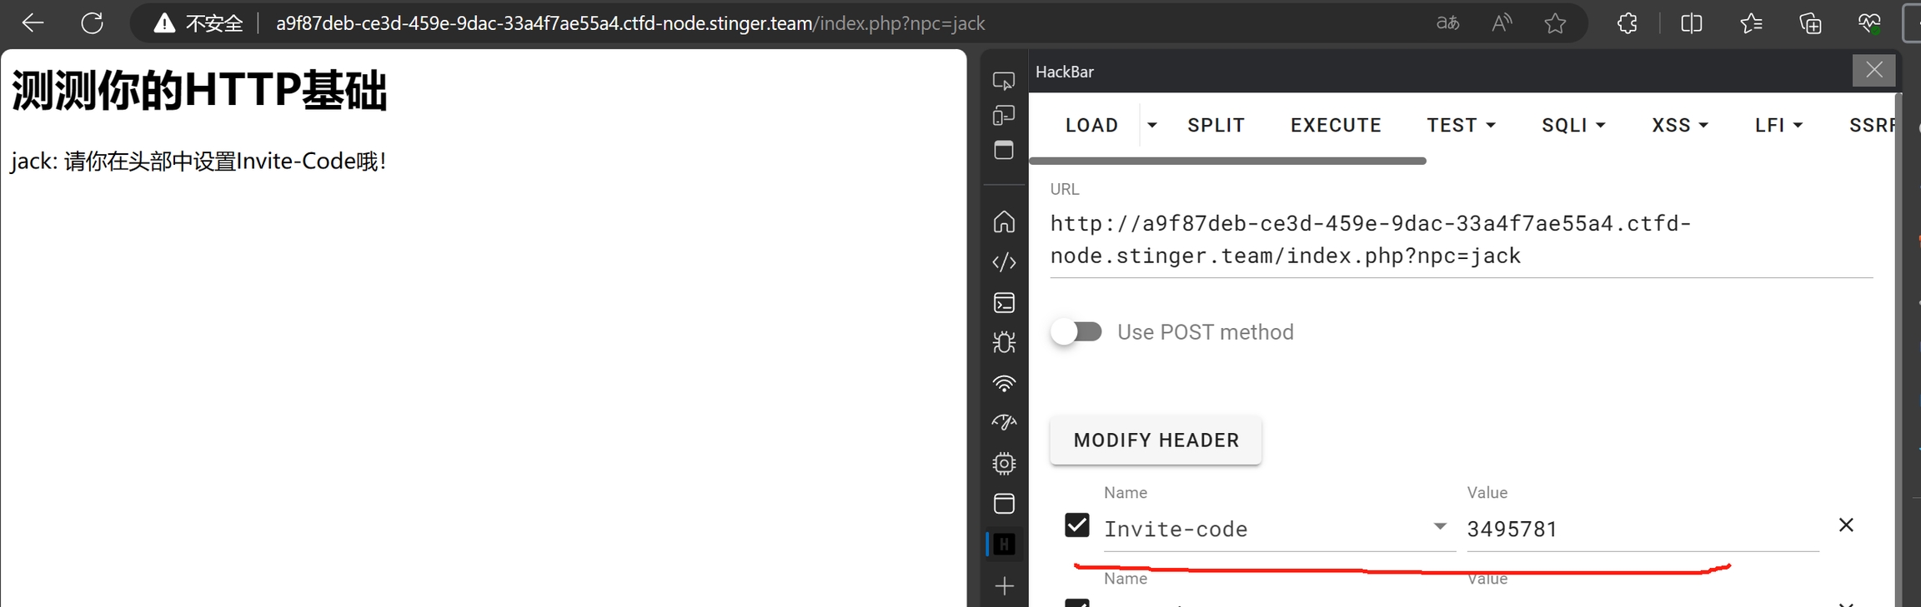Open the Performance gauge icon

(x=1004, y=423)
